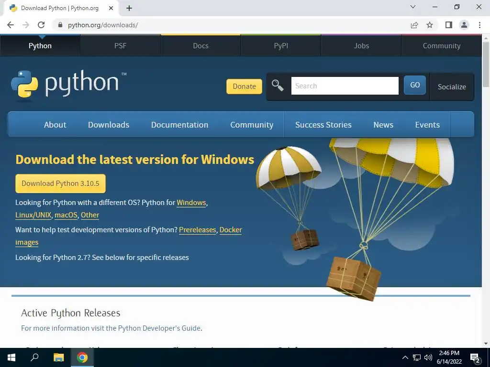This screenshot has width=490, height=367.
Task: Select the Docs top navigation tab
Action: (200, 45)
